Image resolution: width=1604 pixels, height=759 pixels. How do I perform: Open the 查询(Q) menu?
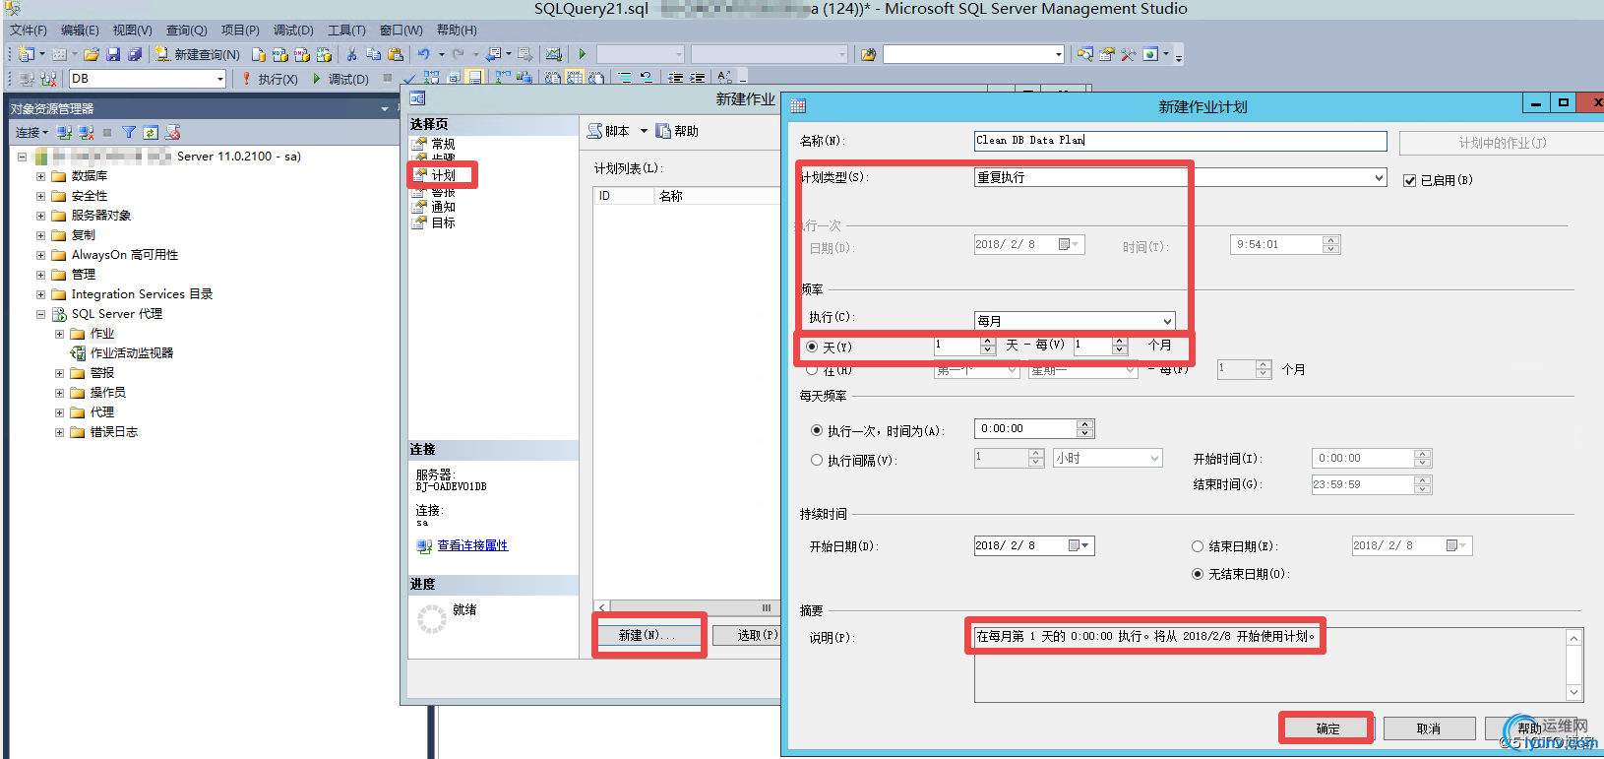point(186,31)
